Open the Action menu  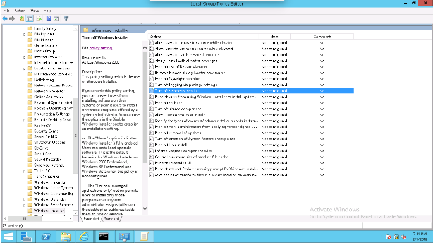tap(20, 11)
